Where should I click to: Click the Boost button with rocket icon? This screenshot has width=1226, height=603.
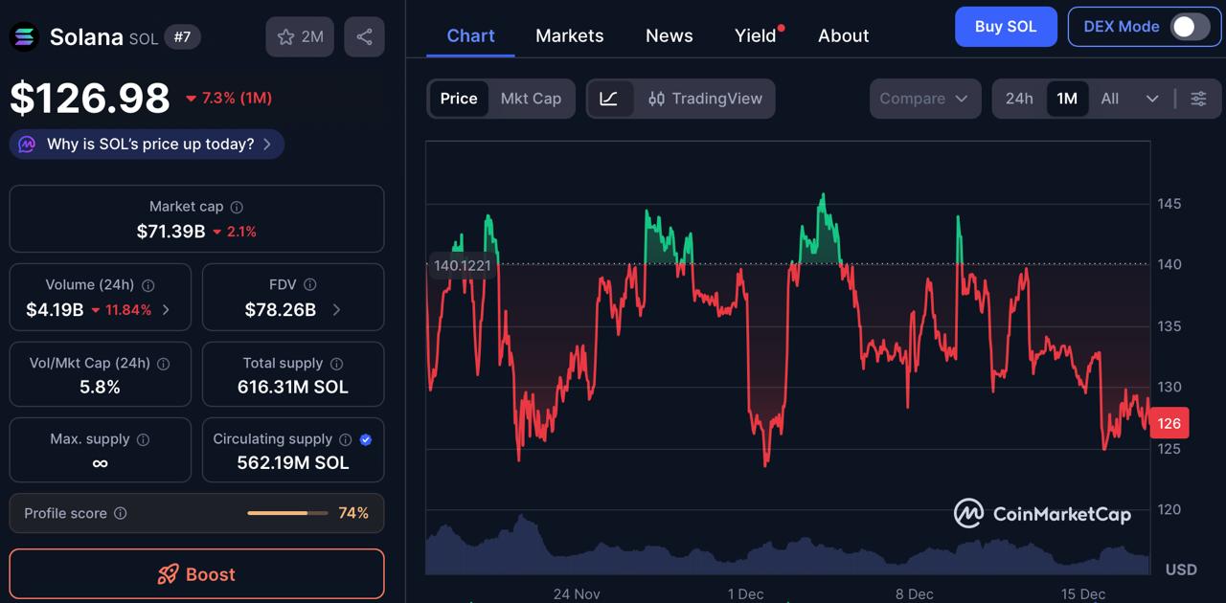(x=196, y=574)
